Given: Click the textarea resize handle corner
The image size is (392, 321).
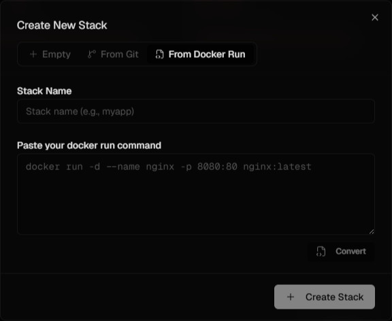Looking at the screenshot, I should pos(372,232).
